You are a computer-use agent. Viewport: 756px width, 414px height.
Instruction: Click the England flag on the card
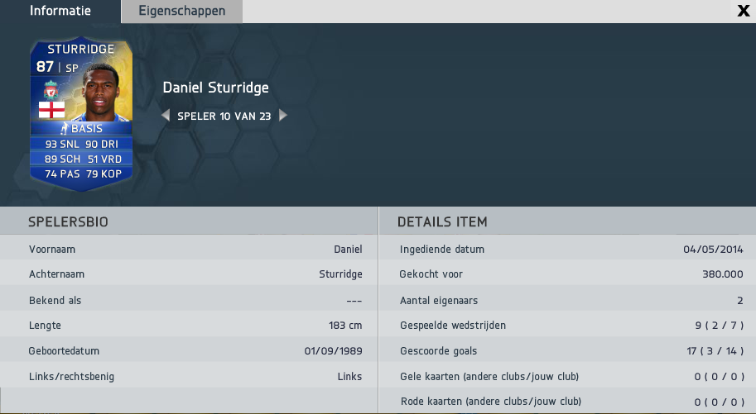(51, 110)
